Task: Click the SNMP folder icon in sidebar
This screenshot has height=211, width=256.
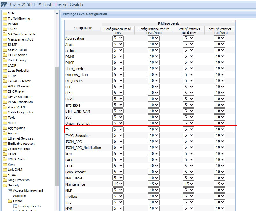Action: click(5, 45)
